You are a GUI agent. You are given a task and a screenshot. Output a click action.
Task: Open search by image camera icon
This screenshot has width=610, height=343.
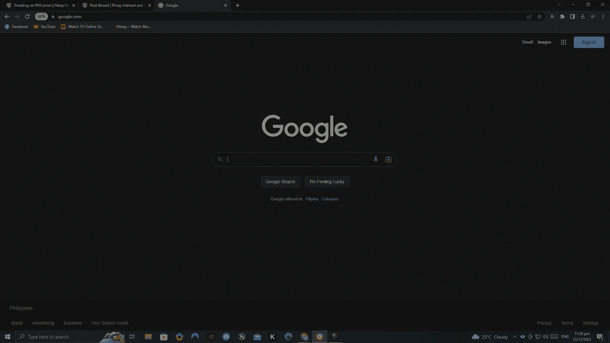pyautogui.click(x=388, y=159)
